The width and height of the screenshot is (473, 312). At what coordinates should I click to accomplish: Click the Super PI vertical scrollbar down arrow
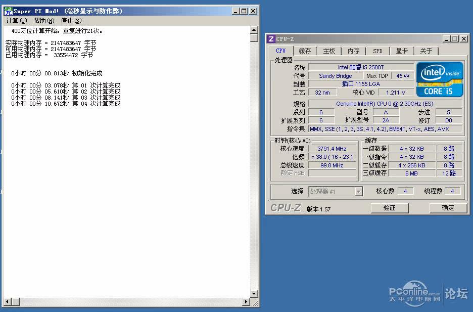[x=254, y=293]
